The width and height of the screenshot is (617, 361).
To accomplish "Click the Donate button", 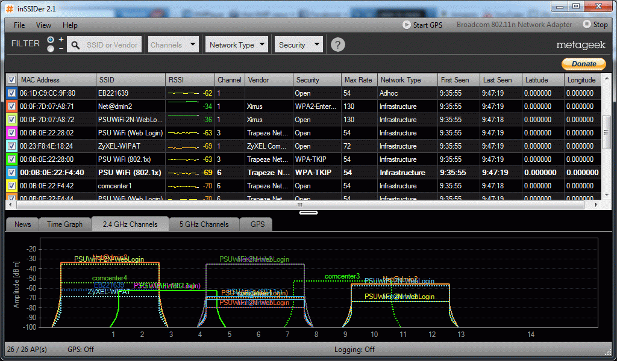I will click(x=583, y=64).
